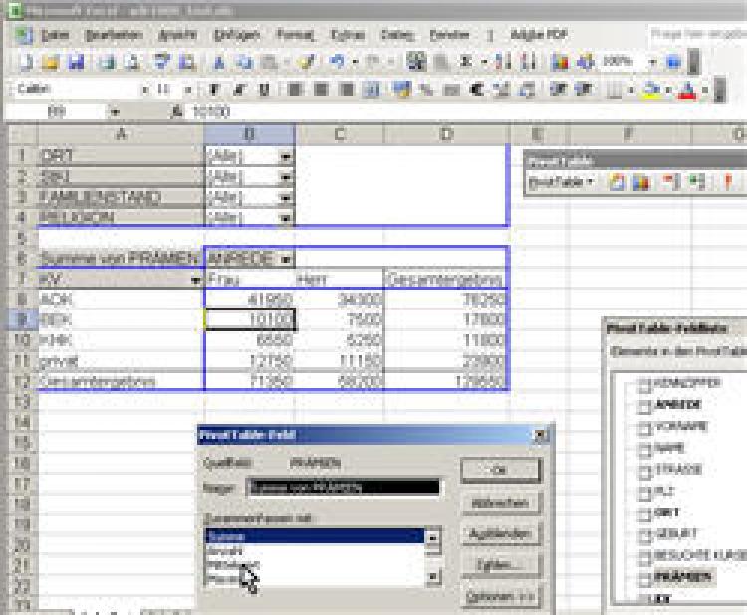The width and height of the screenshot is (747, 615).
Task: Click the AutoSum sigma icon
Action: tap(466, 62)
